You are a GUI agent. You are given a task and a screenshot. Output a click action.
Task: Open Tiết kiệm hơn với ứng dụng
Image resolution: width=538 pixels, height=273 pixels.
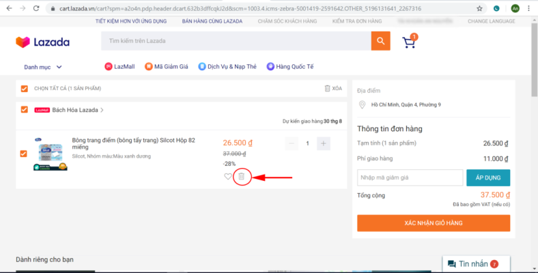point(131,21)
